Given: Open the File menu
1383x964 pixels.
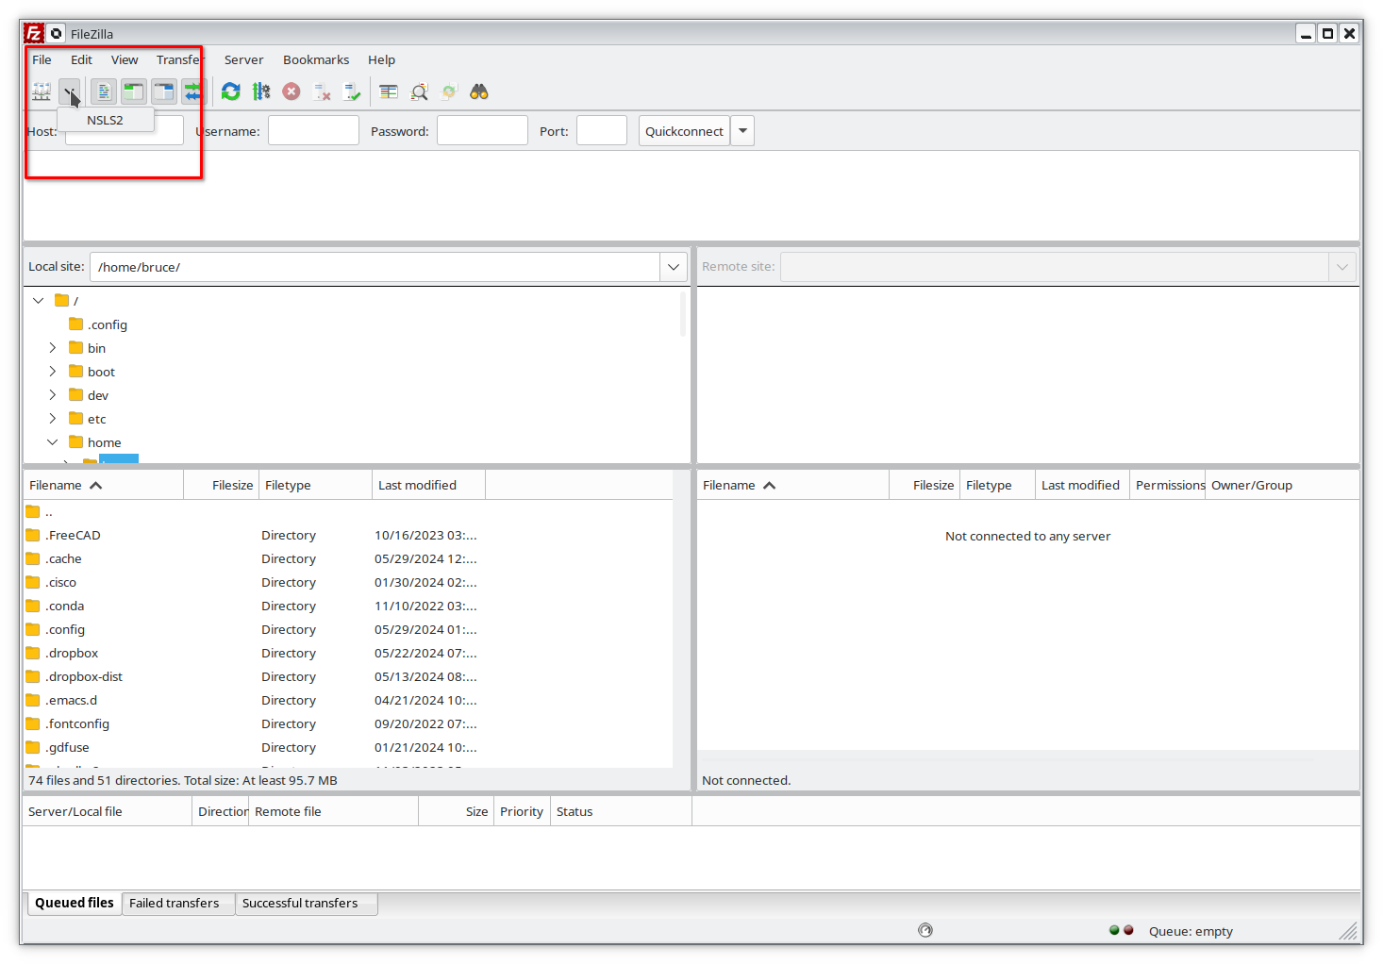Looking at the screenshot, I should click(x=42, y=59).
